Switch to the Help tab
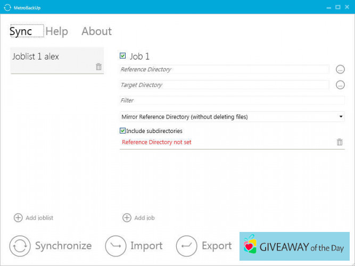This screenshot has width=355, height=266. pos(56,31)
